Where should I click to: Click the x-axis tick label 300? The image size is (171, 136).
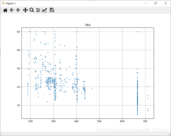pyautogui.click(x=53, y=121)
